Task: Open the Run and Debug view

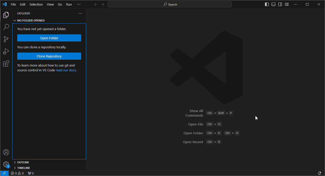Action: (6, 51)
